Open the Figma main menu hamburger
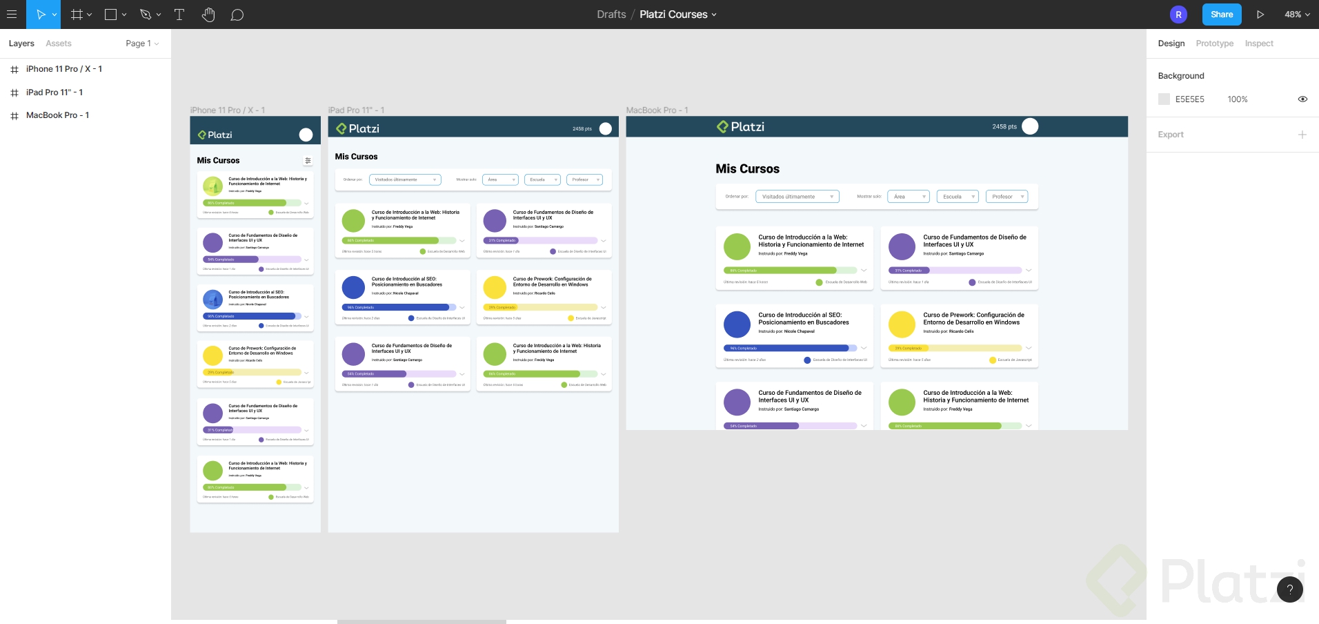 click(x=12, y=14)
